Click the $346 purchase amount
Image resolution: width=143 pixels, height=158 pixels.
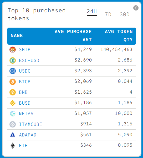tap(86, 145)
